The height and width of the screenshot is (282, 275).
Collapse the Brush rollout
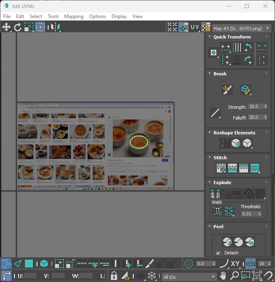(210, 73)
